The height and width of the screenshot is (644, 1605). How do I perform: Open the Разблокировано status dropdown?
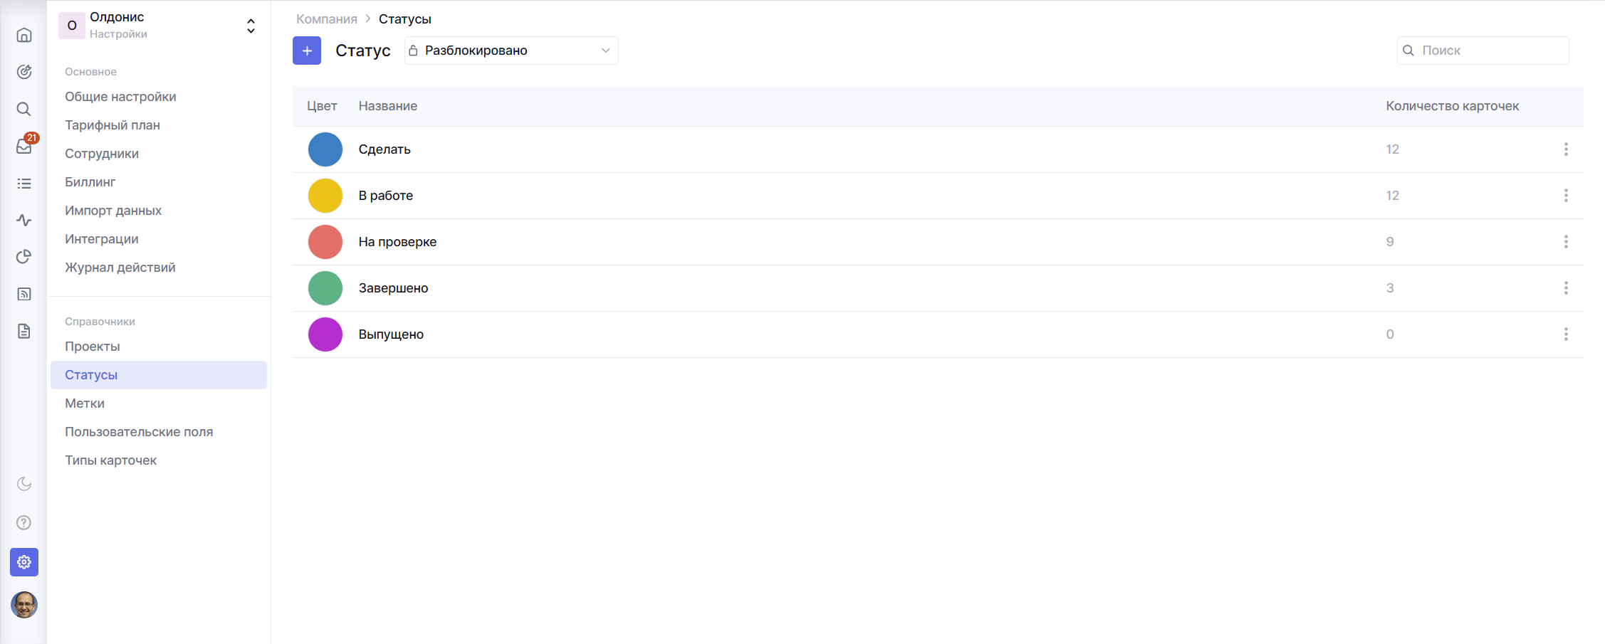511,51
